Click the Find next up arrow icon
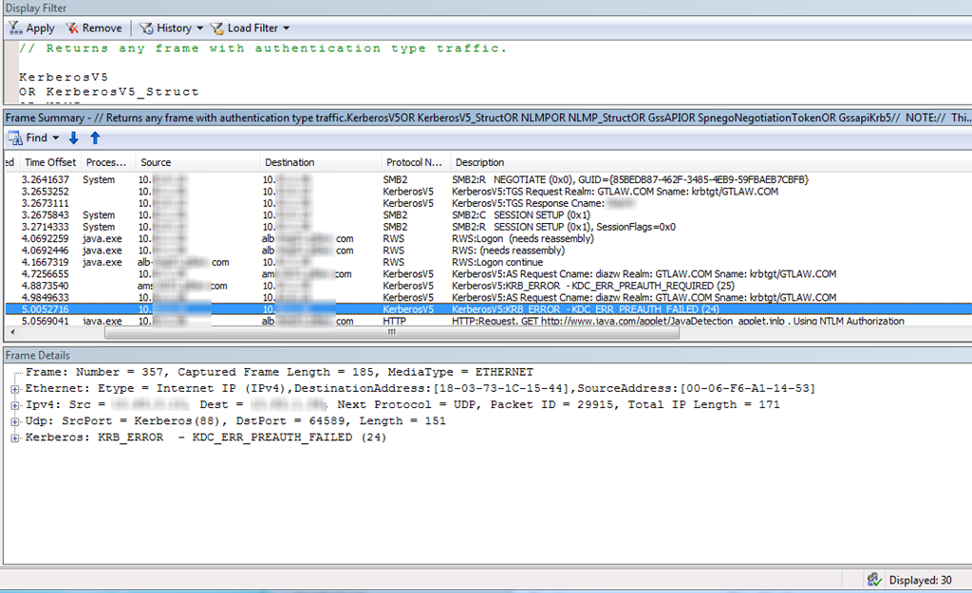Viewport: 972px width, 593px height. point(95,138)
